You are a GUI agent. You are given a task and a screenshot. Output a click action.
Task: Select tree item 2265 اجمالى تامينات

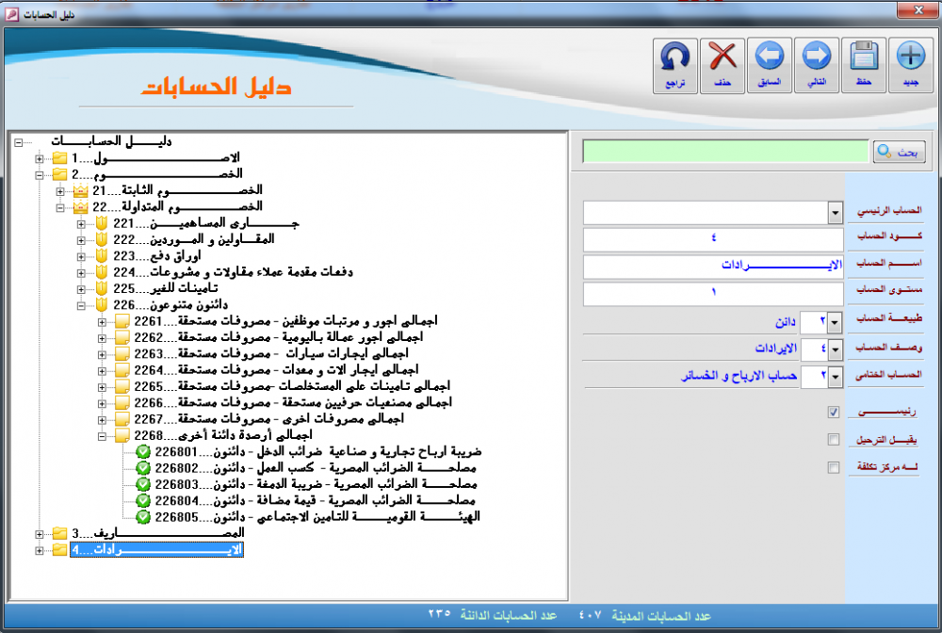tap(292, 386)
